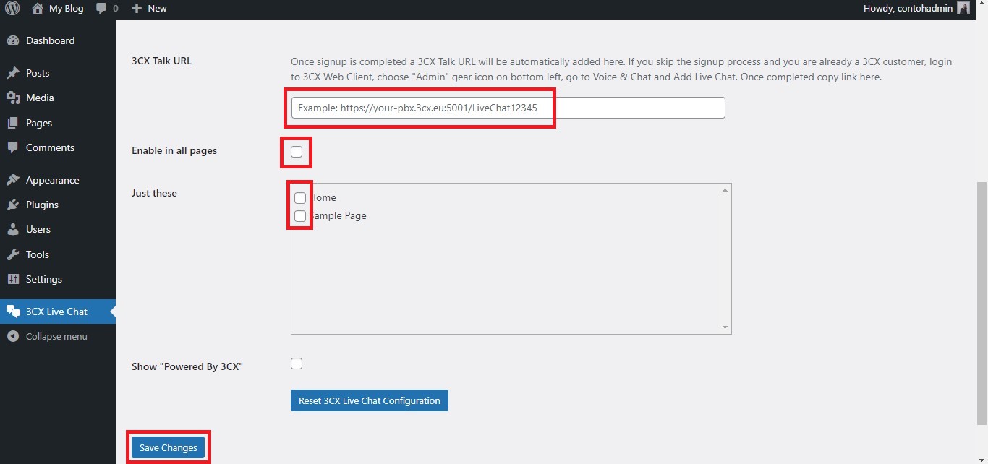Click Reset 3CX Live Chat Configuration

coord(369,400)
